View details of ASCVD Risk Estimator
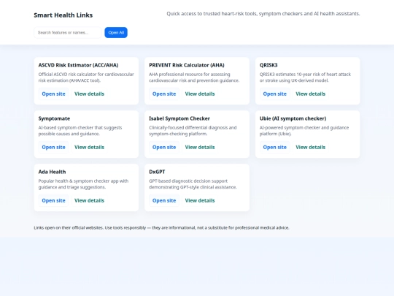This screenshot has height=296, width=394. coord(89,94)
